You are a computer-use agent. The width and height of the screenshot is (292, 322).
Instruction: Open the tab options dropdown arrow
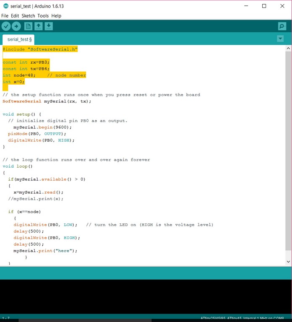(280, 39)
